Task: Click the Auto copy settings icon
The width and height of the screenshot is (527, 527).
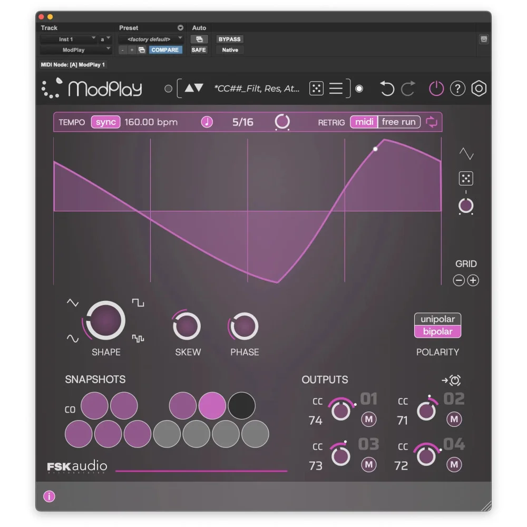Action: [199, 40]
